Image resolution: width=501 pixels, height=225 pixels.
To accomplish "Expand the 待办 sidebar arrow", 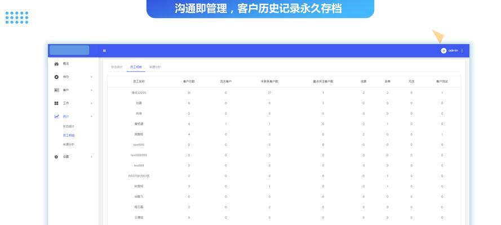I will pyautogui.click(x=92, y=77).
